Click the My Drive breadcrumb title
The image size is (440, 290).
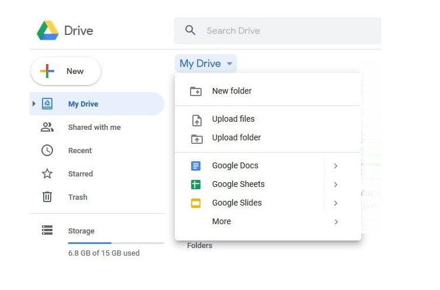200,63
